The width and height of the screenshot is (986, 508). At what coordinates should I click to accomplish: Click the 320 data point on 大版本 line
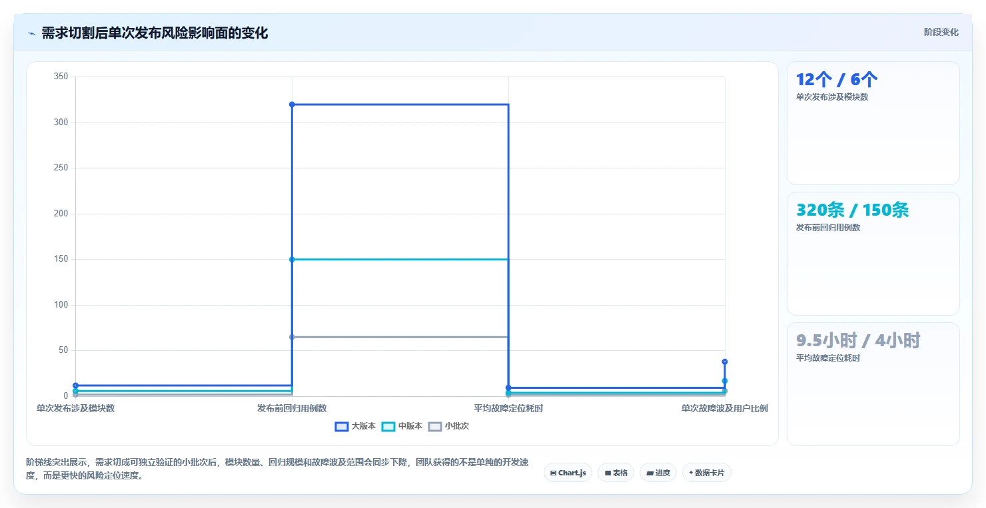292,105
